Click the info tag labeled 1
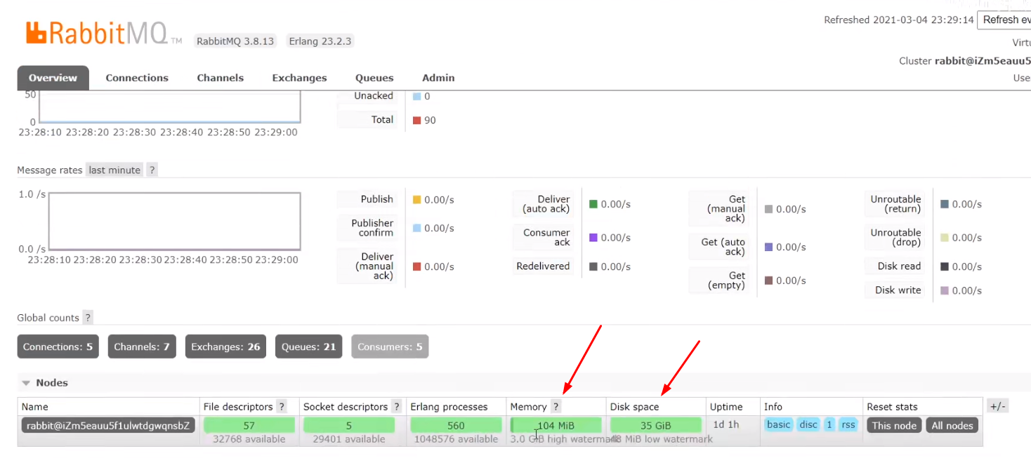Screen dimensions: 1031x458 (829, 424)
